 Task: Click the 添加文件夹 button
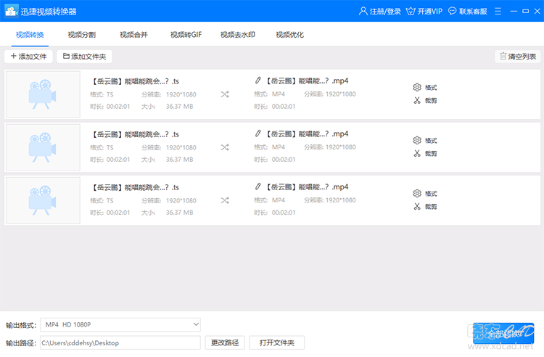84,57
